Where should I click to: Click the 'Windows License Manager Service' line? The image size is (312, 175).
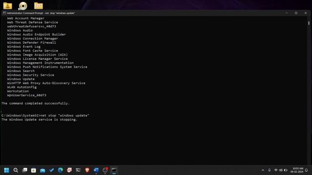coord(38,59)
